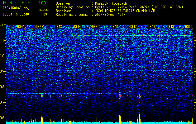Click the Receiving antenna label
Image resolution: width=196 pixels, height=124 pixels.
[72, 15]
